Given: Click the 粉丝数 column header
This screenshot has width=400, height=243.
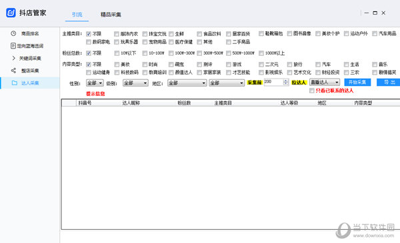Looking at the screenshot, I should (x=184, y=103).
